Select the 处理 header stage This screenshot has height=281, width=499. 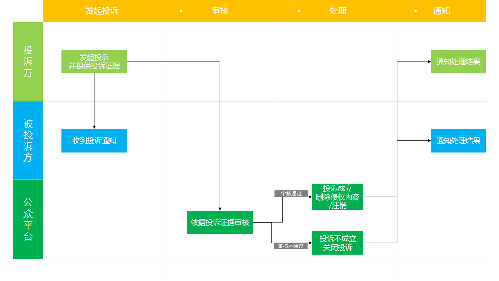[338, 11]
